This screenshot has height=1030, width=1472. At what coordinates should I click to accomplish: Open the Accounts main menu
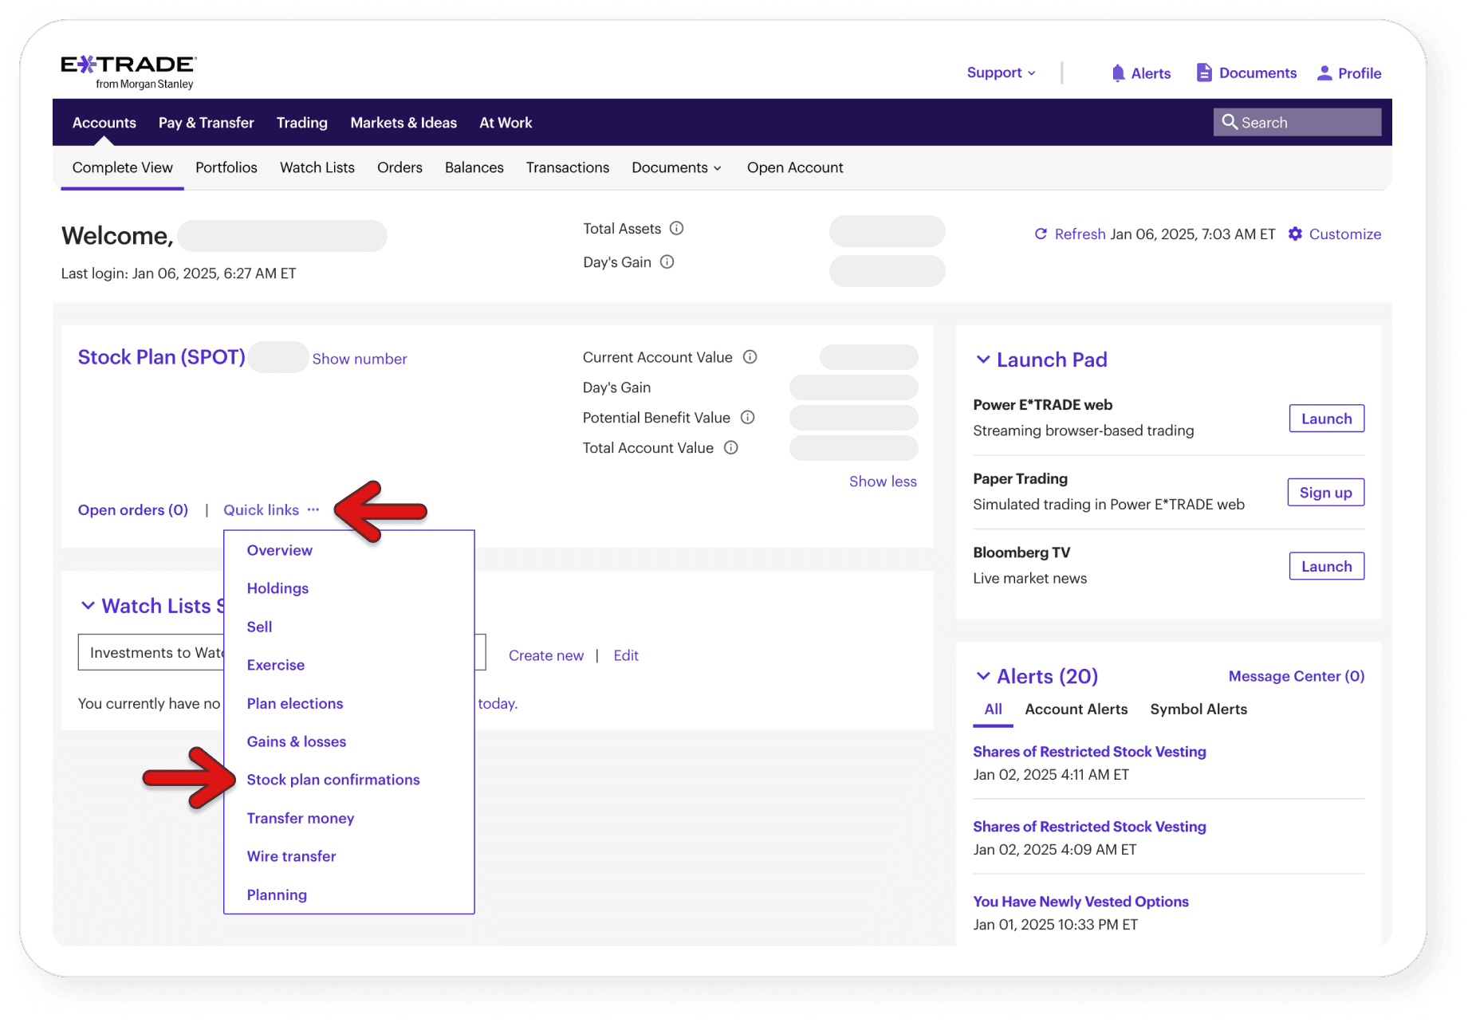[x=104, y=123]
